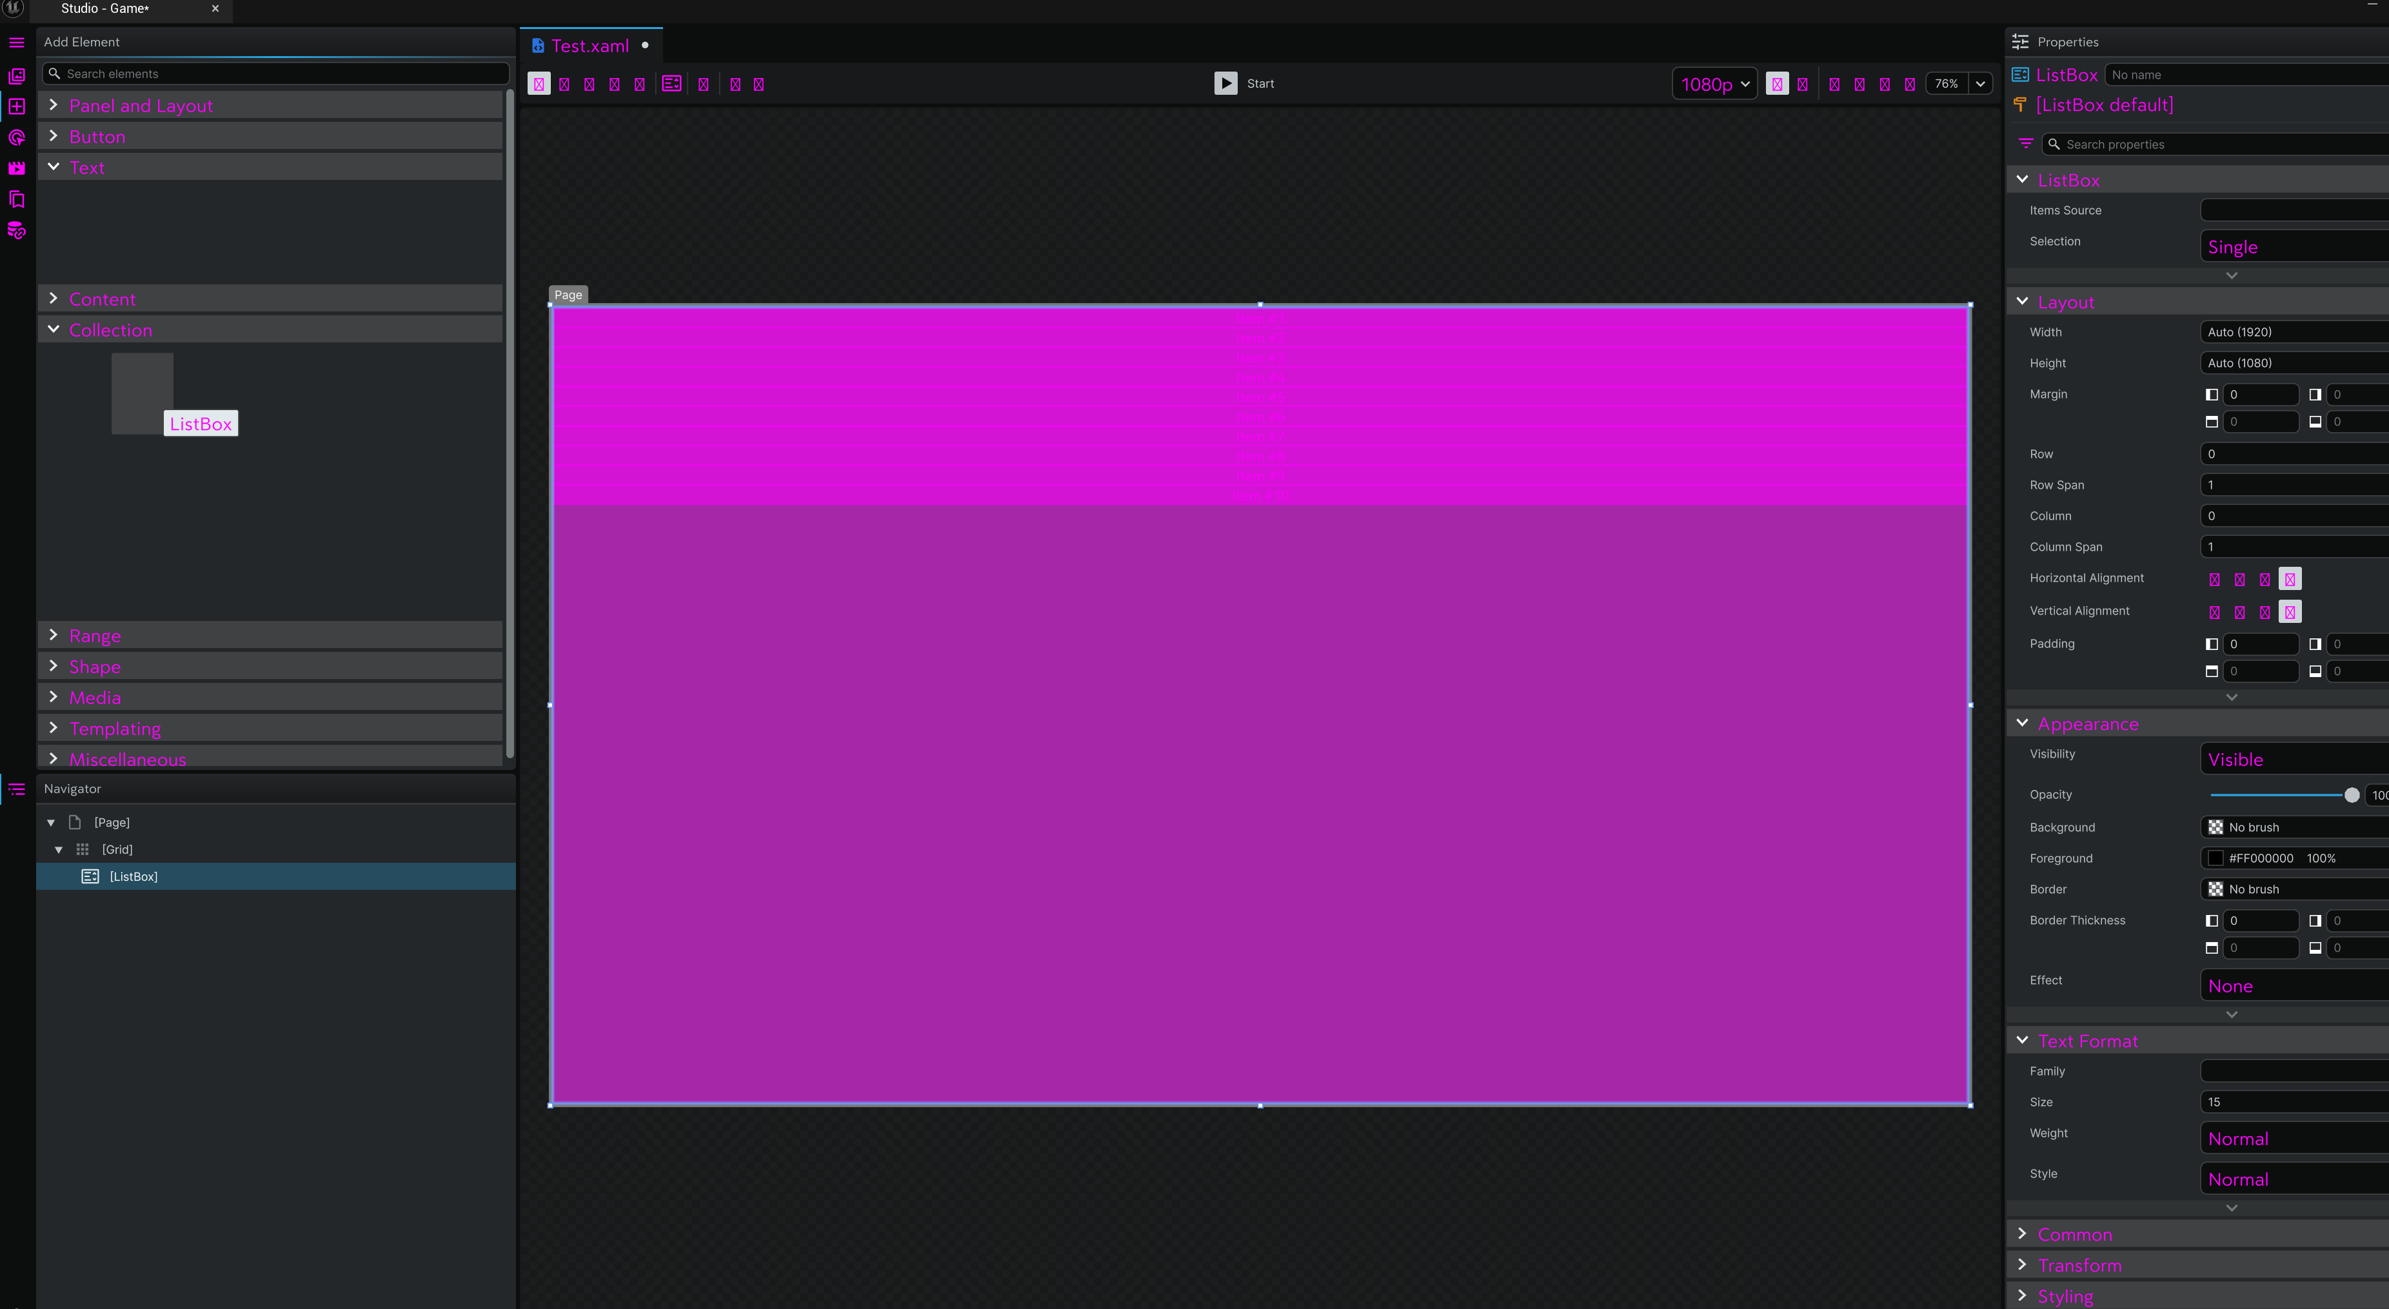Click the list-form icon in canvas toolbar
The height and width of the screenshot is (1309, 2389).
[671, 84]
